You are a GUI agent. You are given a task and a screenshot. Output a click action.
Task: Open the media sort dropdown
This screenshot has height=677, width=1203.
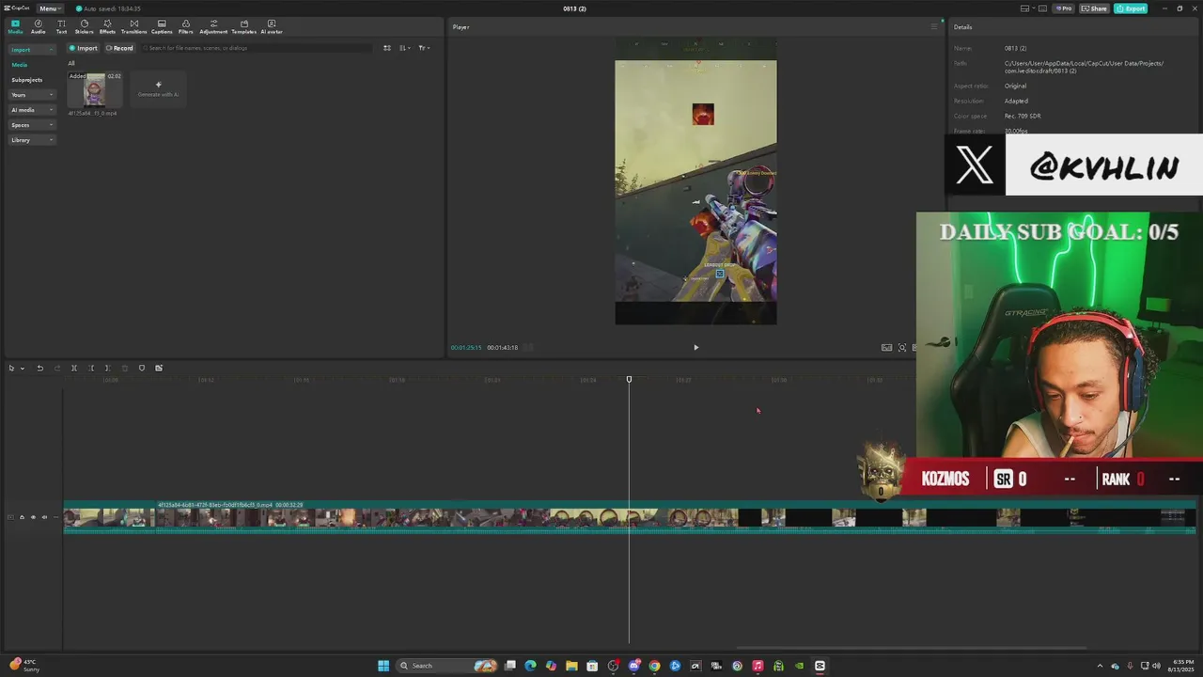tap(404, 48)
